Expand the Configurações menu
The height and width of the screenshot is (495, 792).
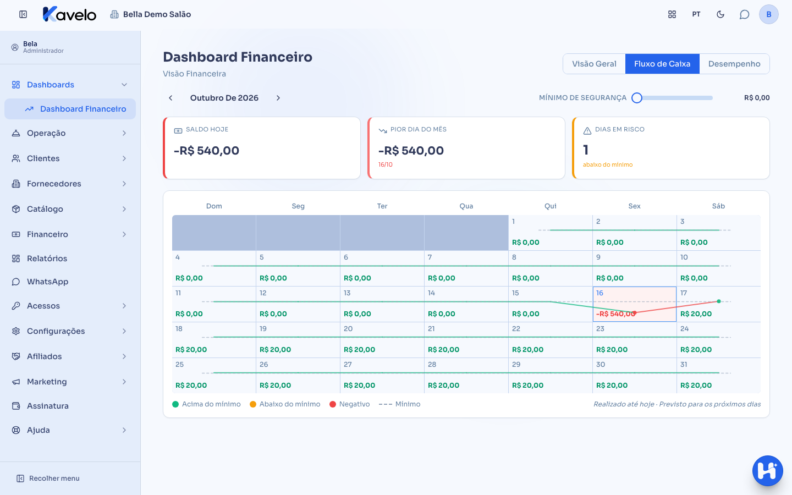coord(70,331)
